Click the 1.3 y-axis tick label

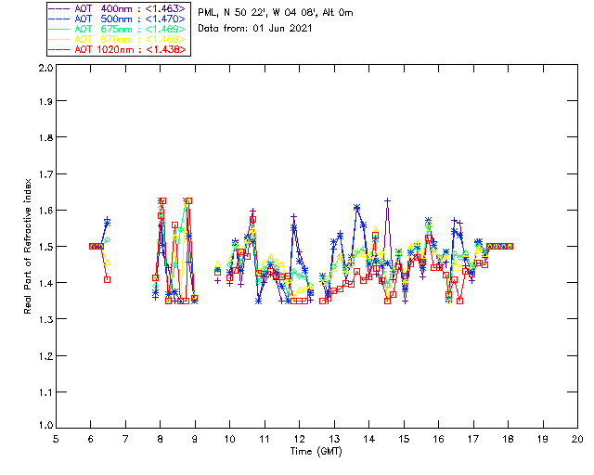tap(45, 319)
